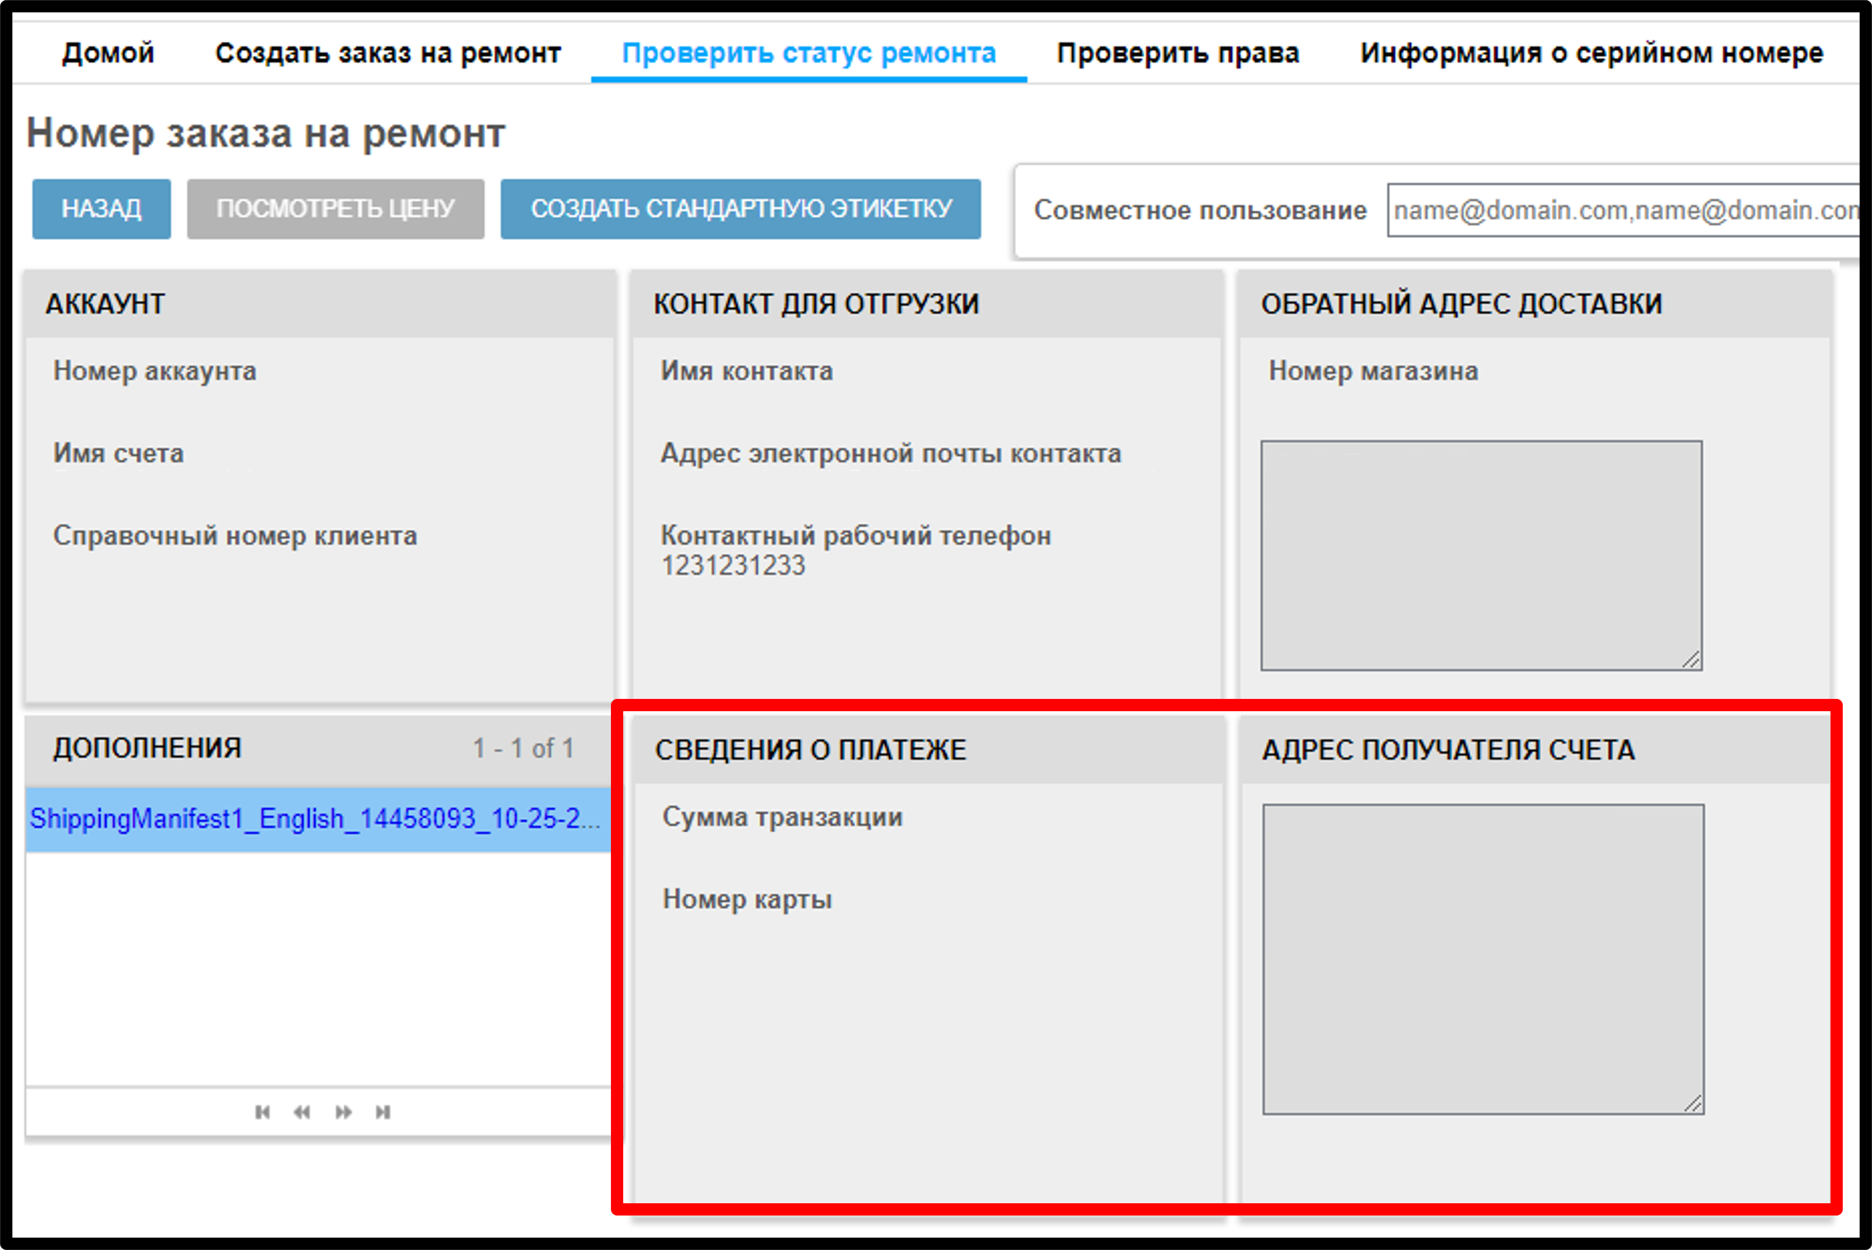Jump to last attachments page

[383, 1112]
